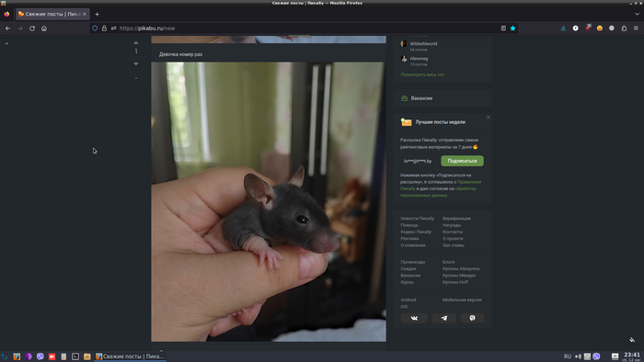The image size is (644, 362).
Task: Open Telegram social link icon
Action: tap(444, 318)
